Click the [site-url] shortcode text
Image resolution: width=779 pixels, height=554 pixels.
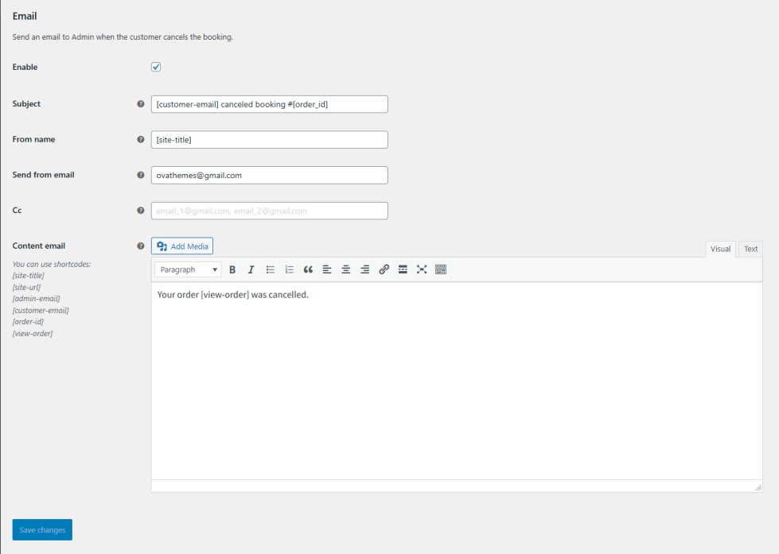[26, 288]
